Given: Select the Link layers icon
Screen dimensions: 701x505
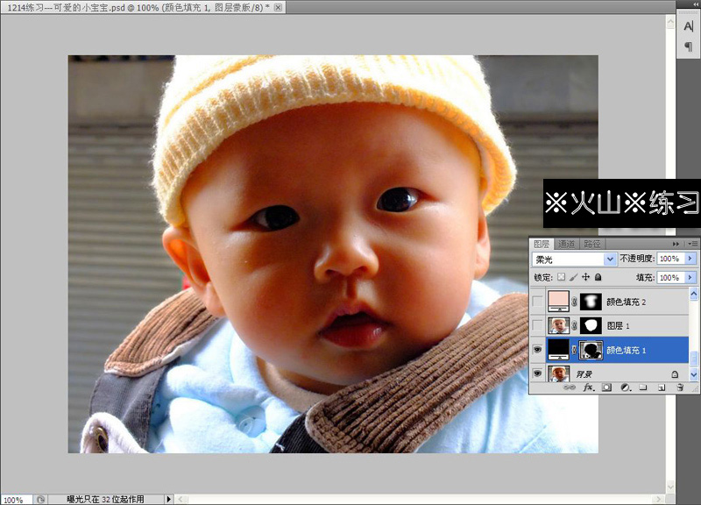Looking at the screenshot, I should [x=571, y=388].
